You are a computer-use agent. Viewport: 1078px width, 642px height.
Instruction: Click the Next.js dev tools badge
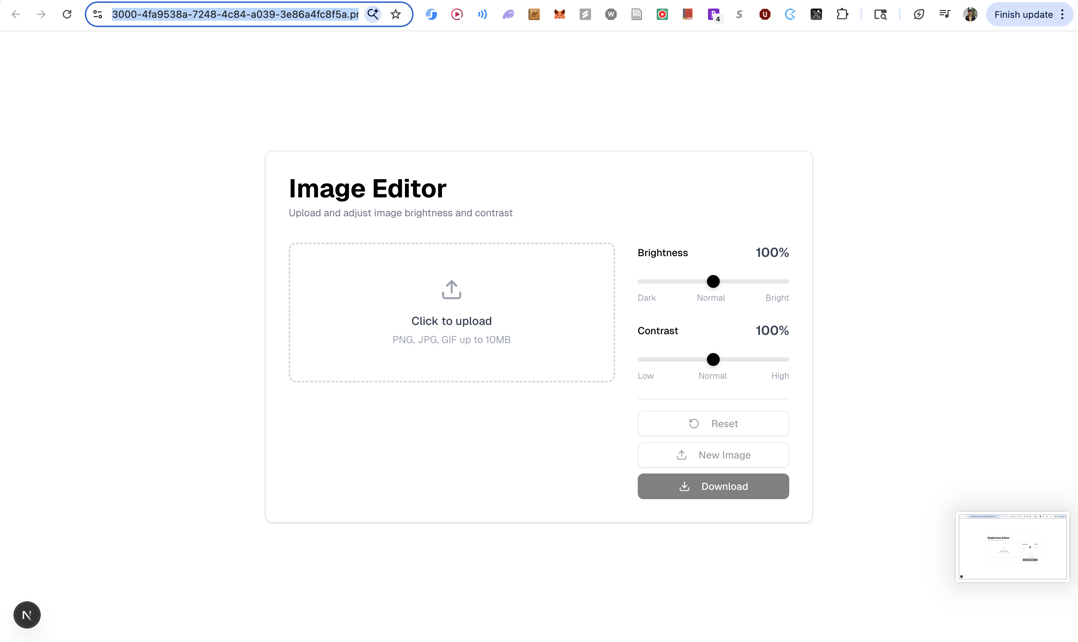pos(27,615)
